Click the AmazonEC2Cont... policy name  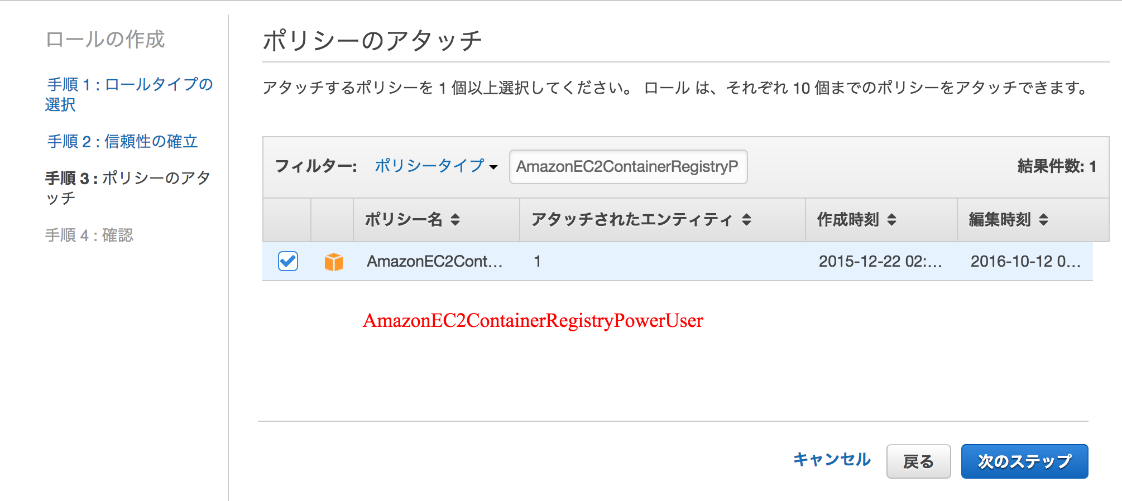(434, 261)
